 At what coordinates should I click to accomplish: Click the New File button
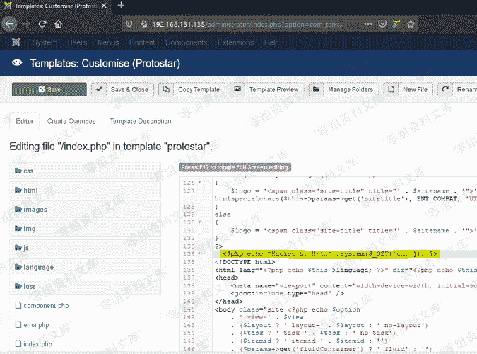408,90
